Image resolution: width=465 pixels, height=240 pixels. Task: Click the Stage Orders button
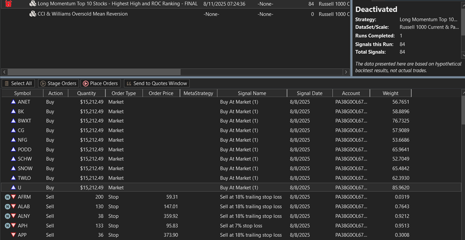(x=59, y=84)
